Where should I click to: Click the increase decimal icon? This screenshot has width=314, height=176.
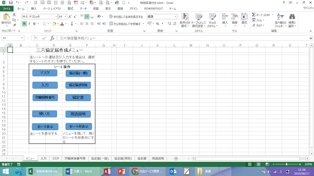[170, 24]
